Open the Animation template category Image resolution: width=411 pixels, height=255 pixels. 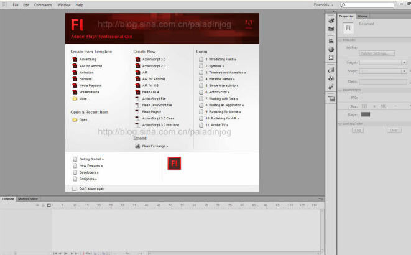click(x=86, y=72)
